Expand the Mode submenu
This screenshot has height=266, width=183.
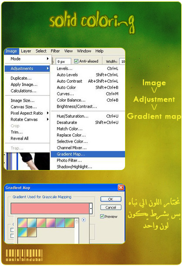coord(27,59)
